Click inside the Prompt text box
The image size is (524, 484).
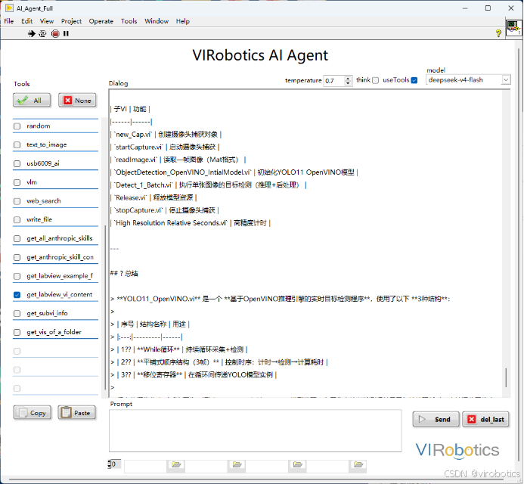click(256, 430)
